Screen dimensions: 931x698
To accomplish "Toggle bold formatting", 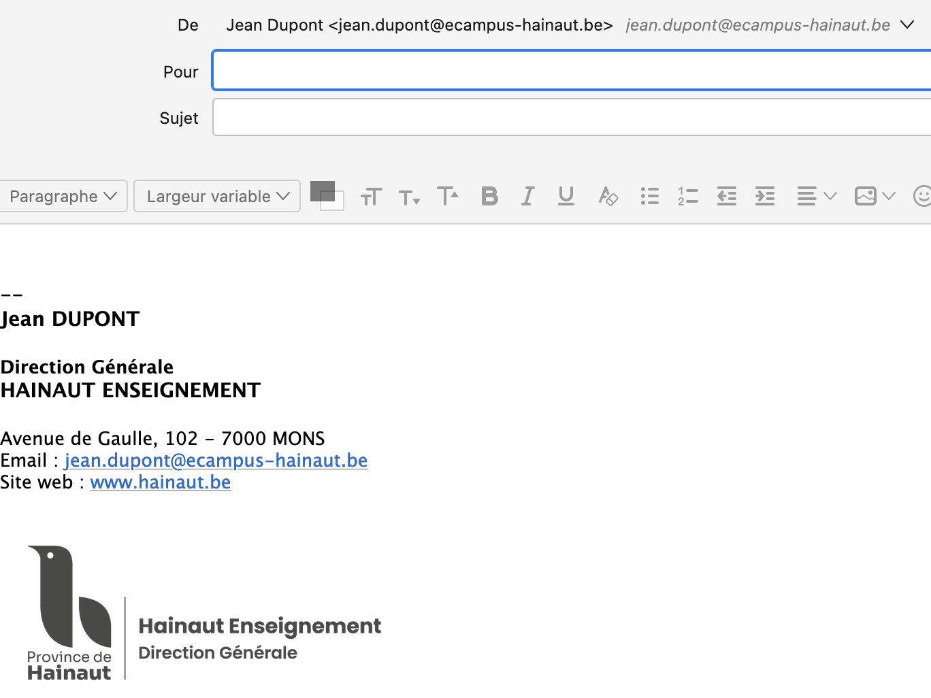I will click(489, 197).
